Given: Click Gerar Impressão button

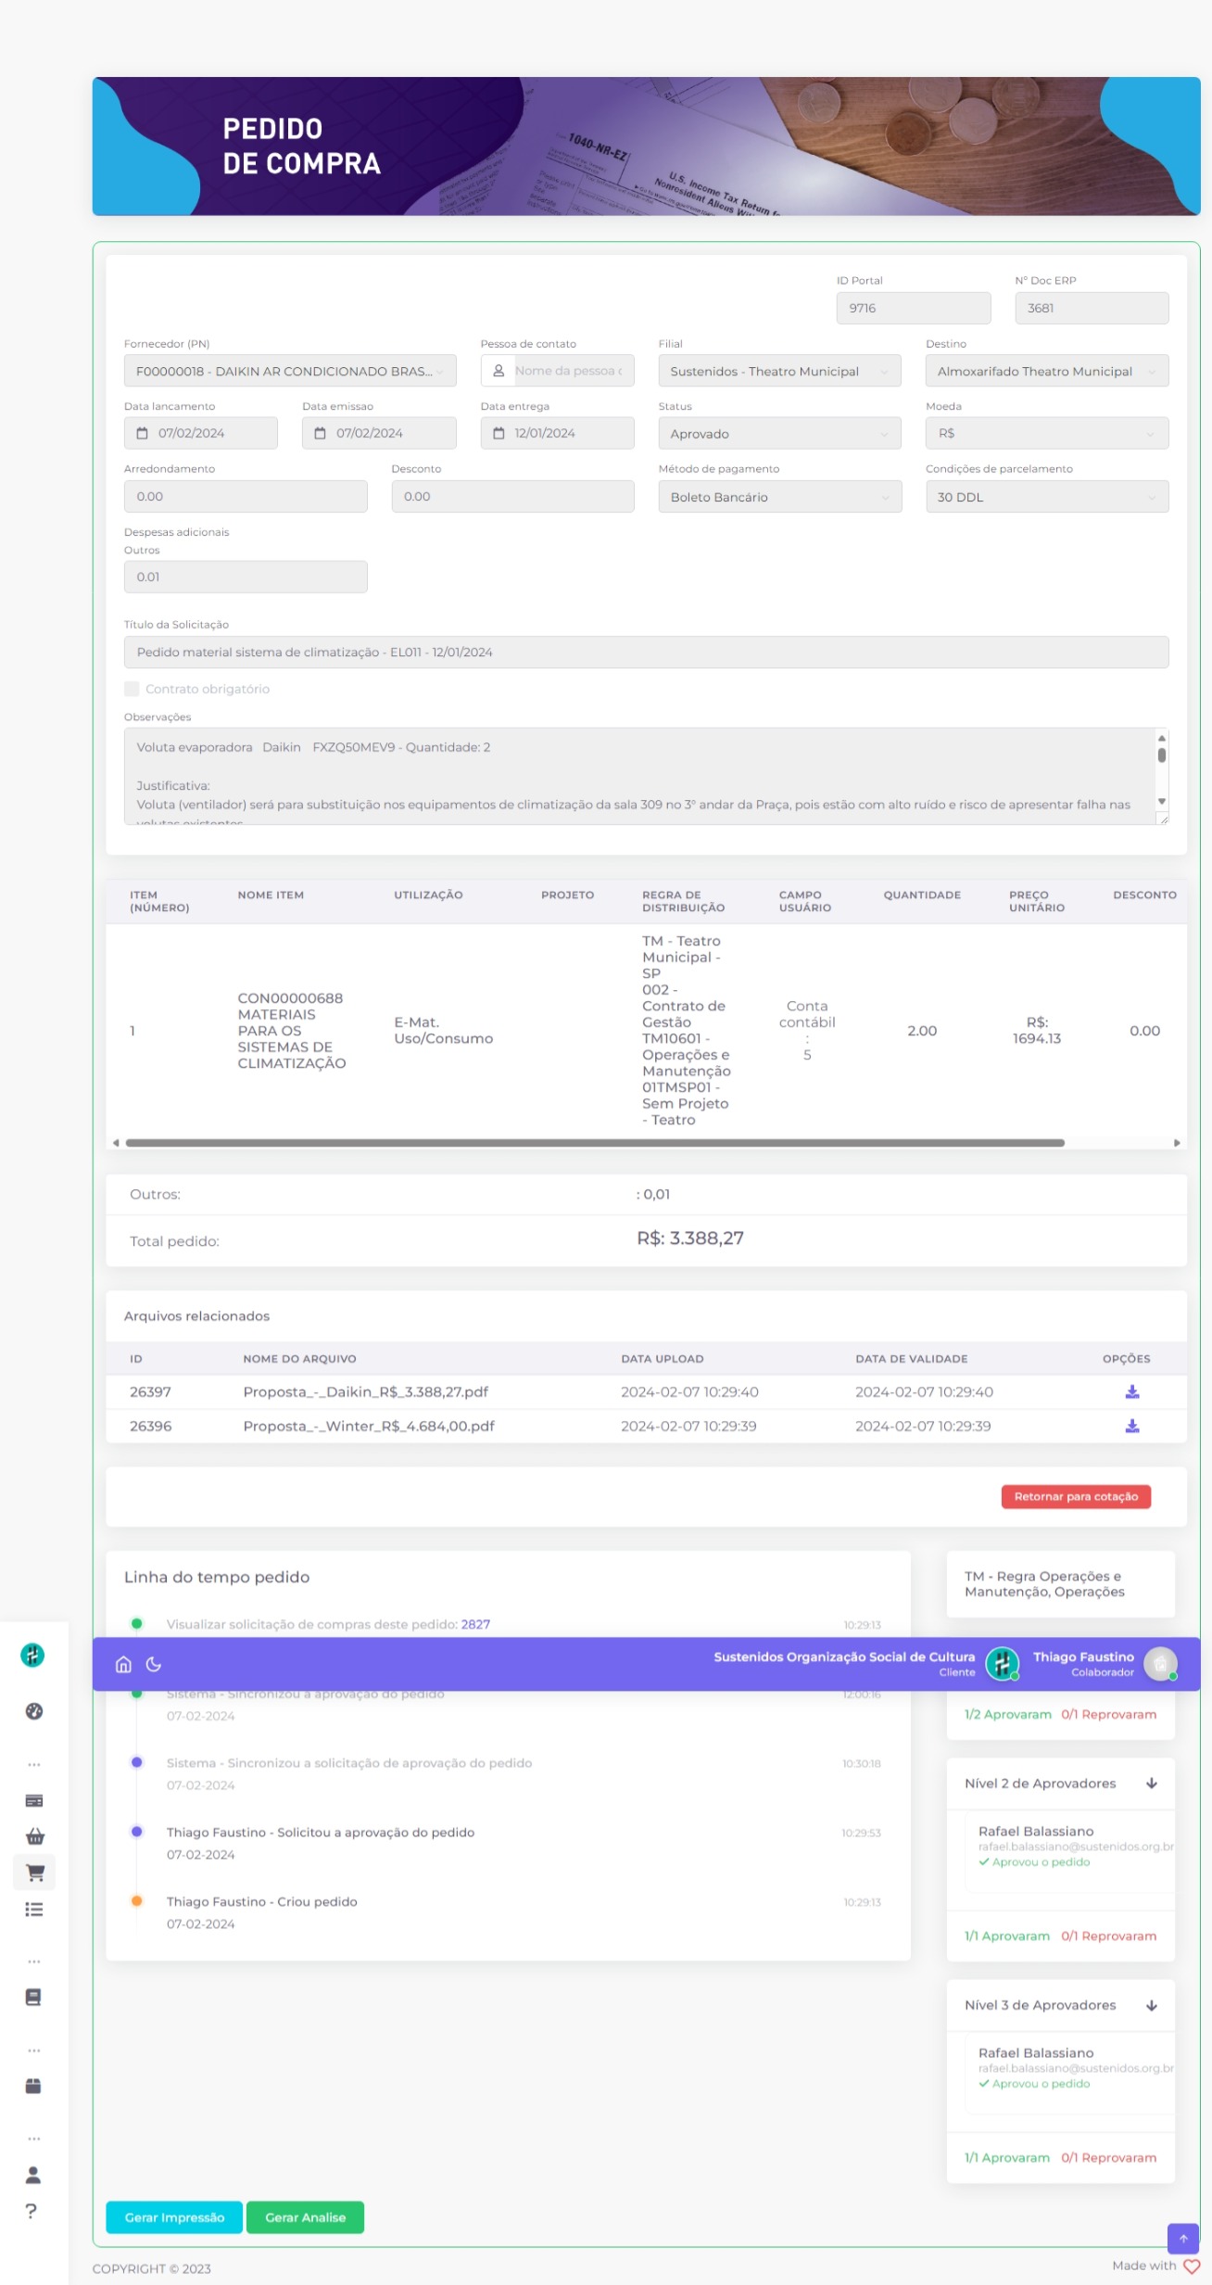Looking at the screenshot, I should tap(174, 2217).
